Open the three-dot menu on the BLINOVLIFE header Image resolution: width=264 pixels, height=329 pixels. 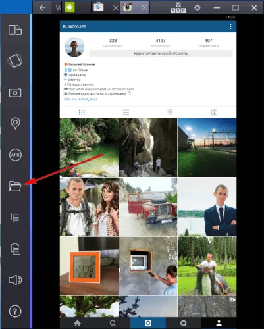click(x=230, y=26)
